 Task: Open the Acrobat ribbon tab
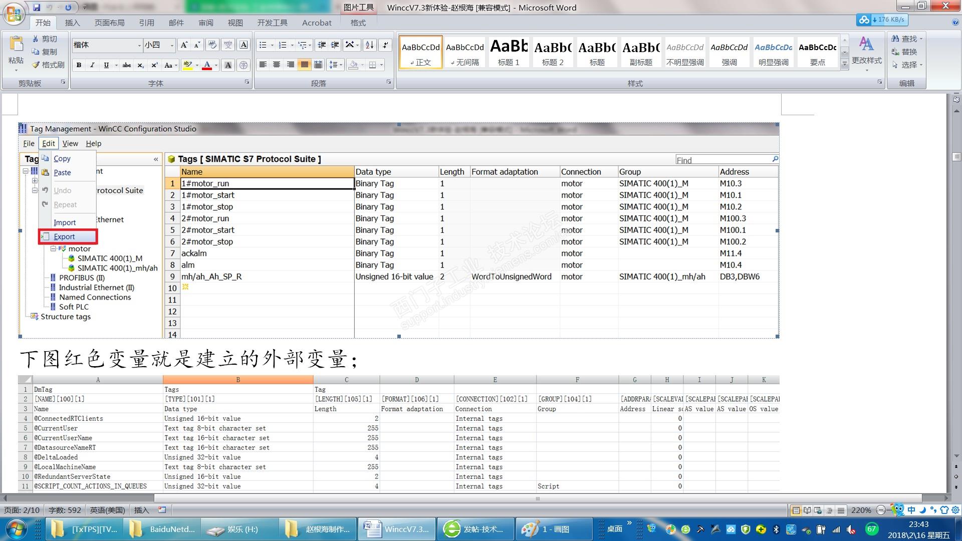[x=316, y=23]
